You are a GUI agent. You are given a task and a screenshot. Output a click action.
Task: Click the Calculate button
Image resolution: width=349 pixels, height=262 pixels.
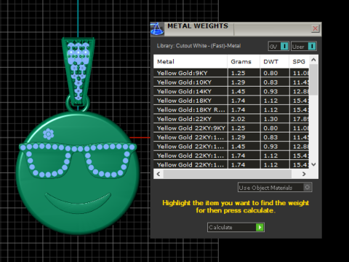click(x=236, y=227)
